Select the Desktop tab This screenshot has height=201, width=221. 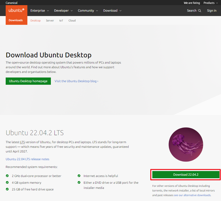coord(36,20)
